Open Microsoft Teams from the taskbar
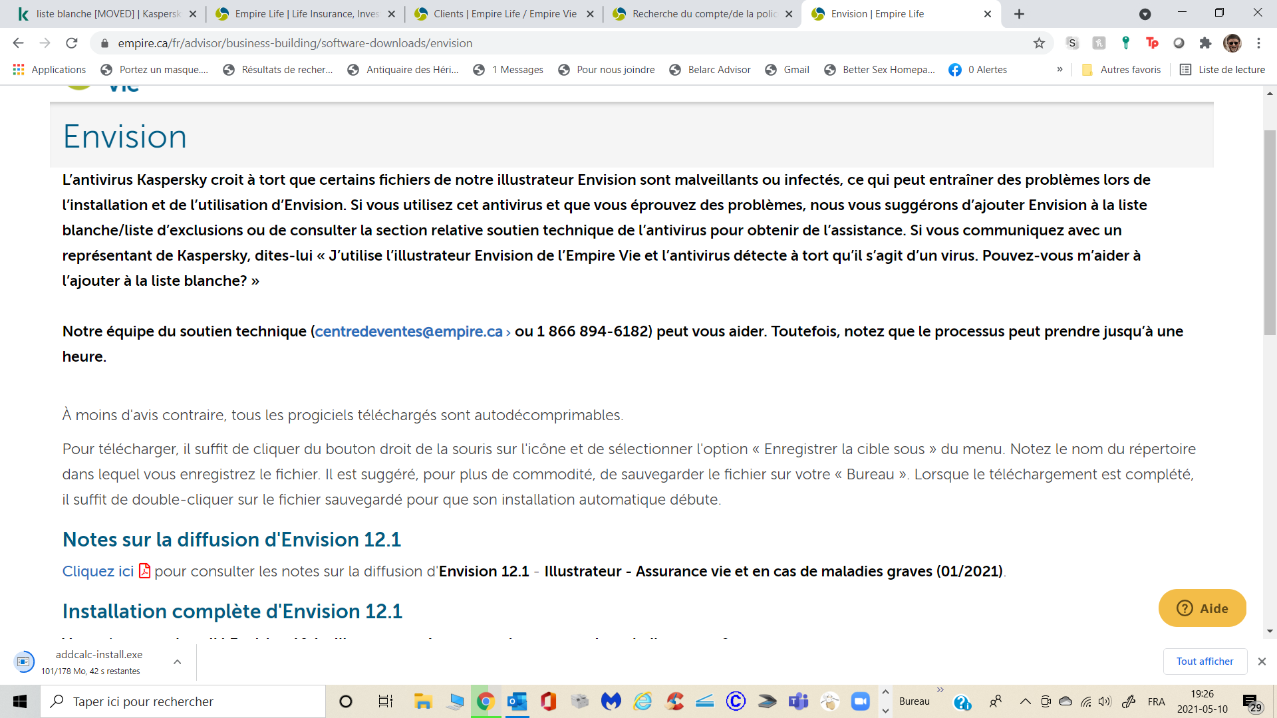1277x718 pixels. pos(798,701)
